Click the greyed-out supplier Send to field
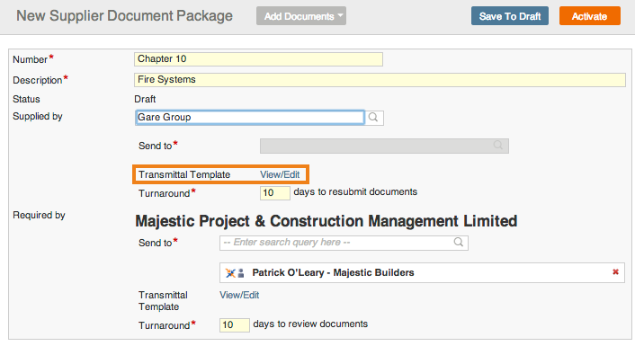The image size is (635, 346). point(384,146)
